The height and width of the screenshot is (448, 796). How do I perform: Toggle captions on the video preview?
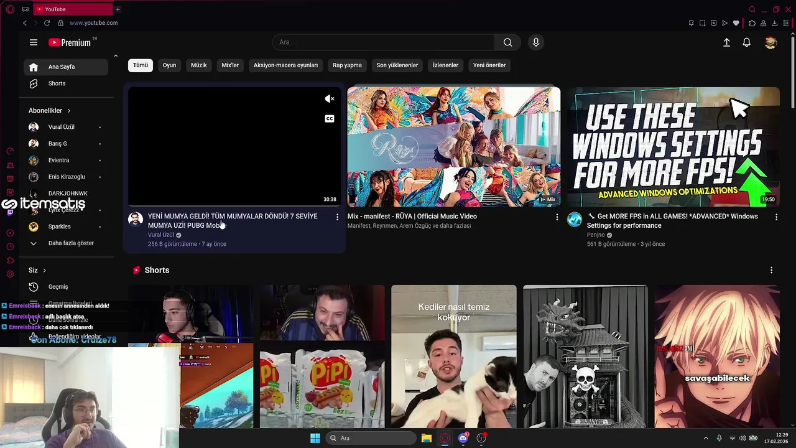330,119
